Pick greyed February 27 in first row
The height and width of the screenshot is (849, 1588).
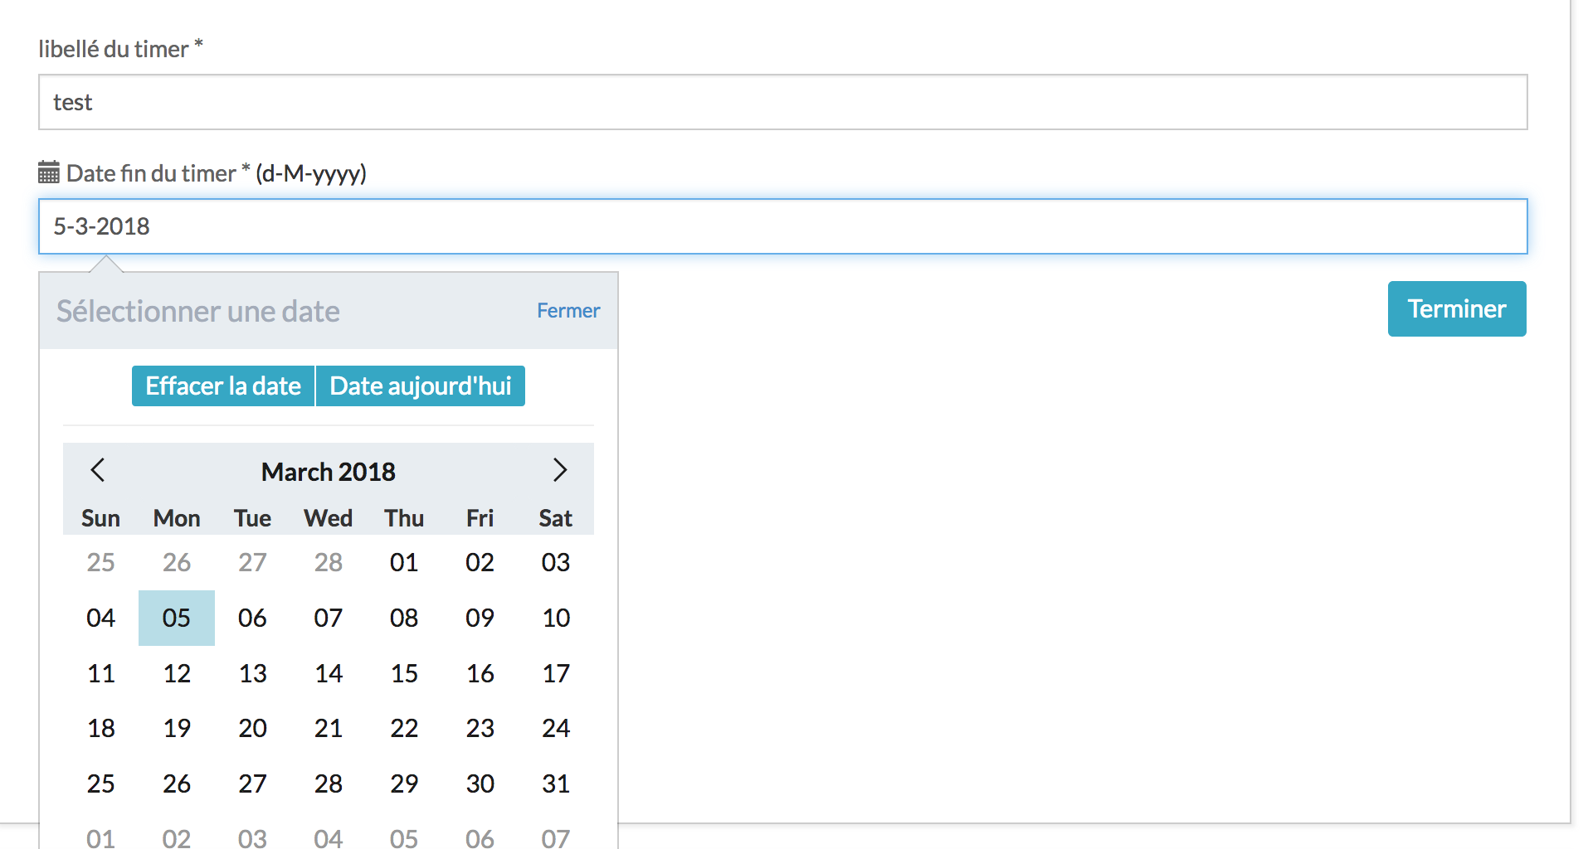tap(252, 562)
